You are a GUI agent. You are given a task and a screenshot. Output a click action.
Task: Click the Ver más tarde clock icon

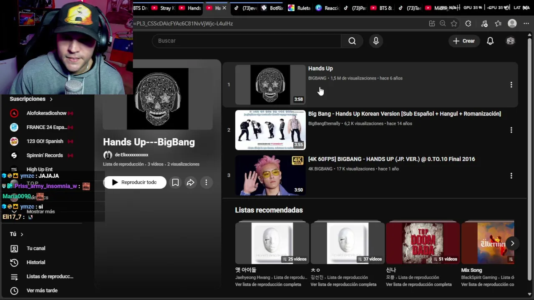[x=14, y=290]
